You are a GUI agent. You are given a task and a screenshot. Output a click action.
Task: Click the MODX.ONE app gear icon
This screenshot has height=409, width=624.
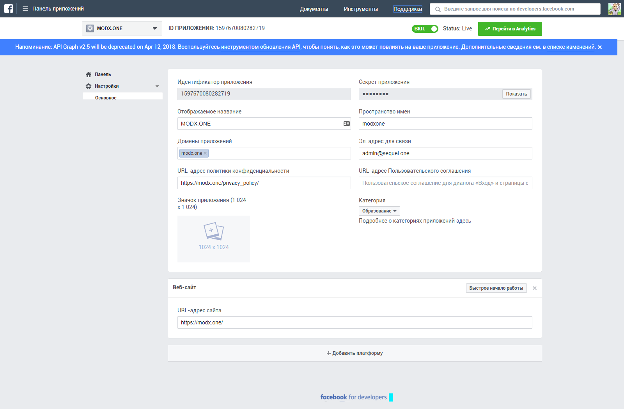coord(90,28)
